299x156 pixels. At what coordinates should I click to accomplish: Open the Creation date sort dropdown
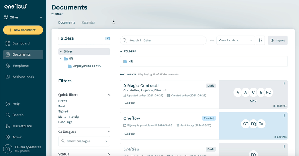tap(236, 40)
